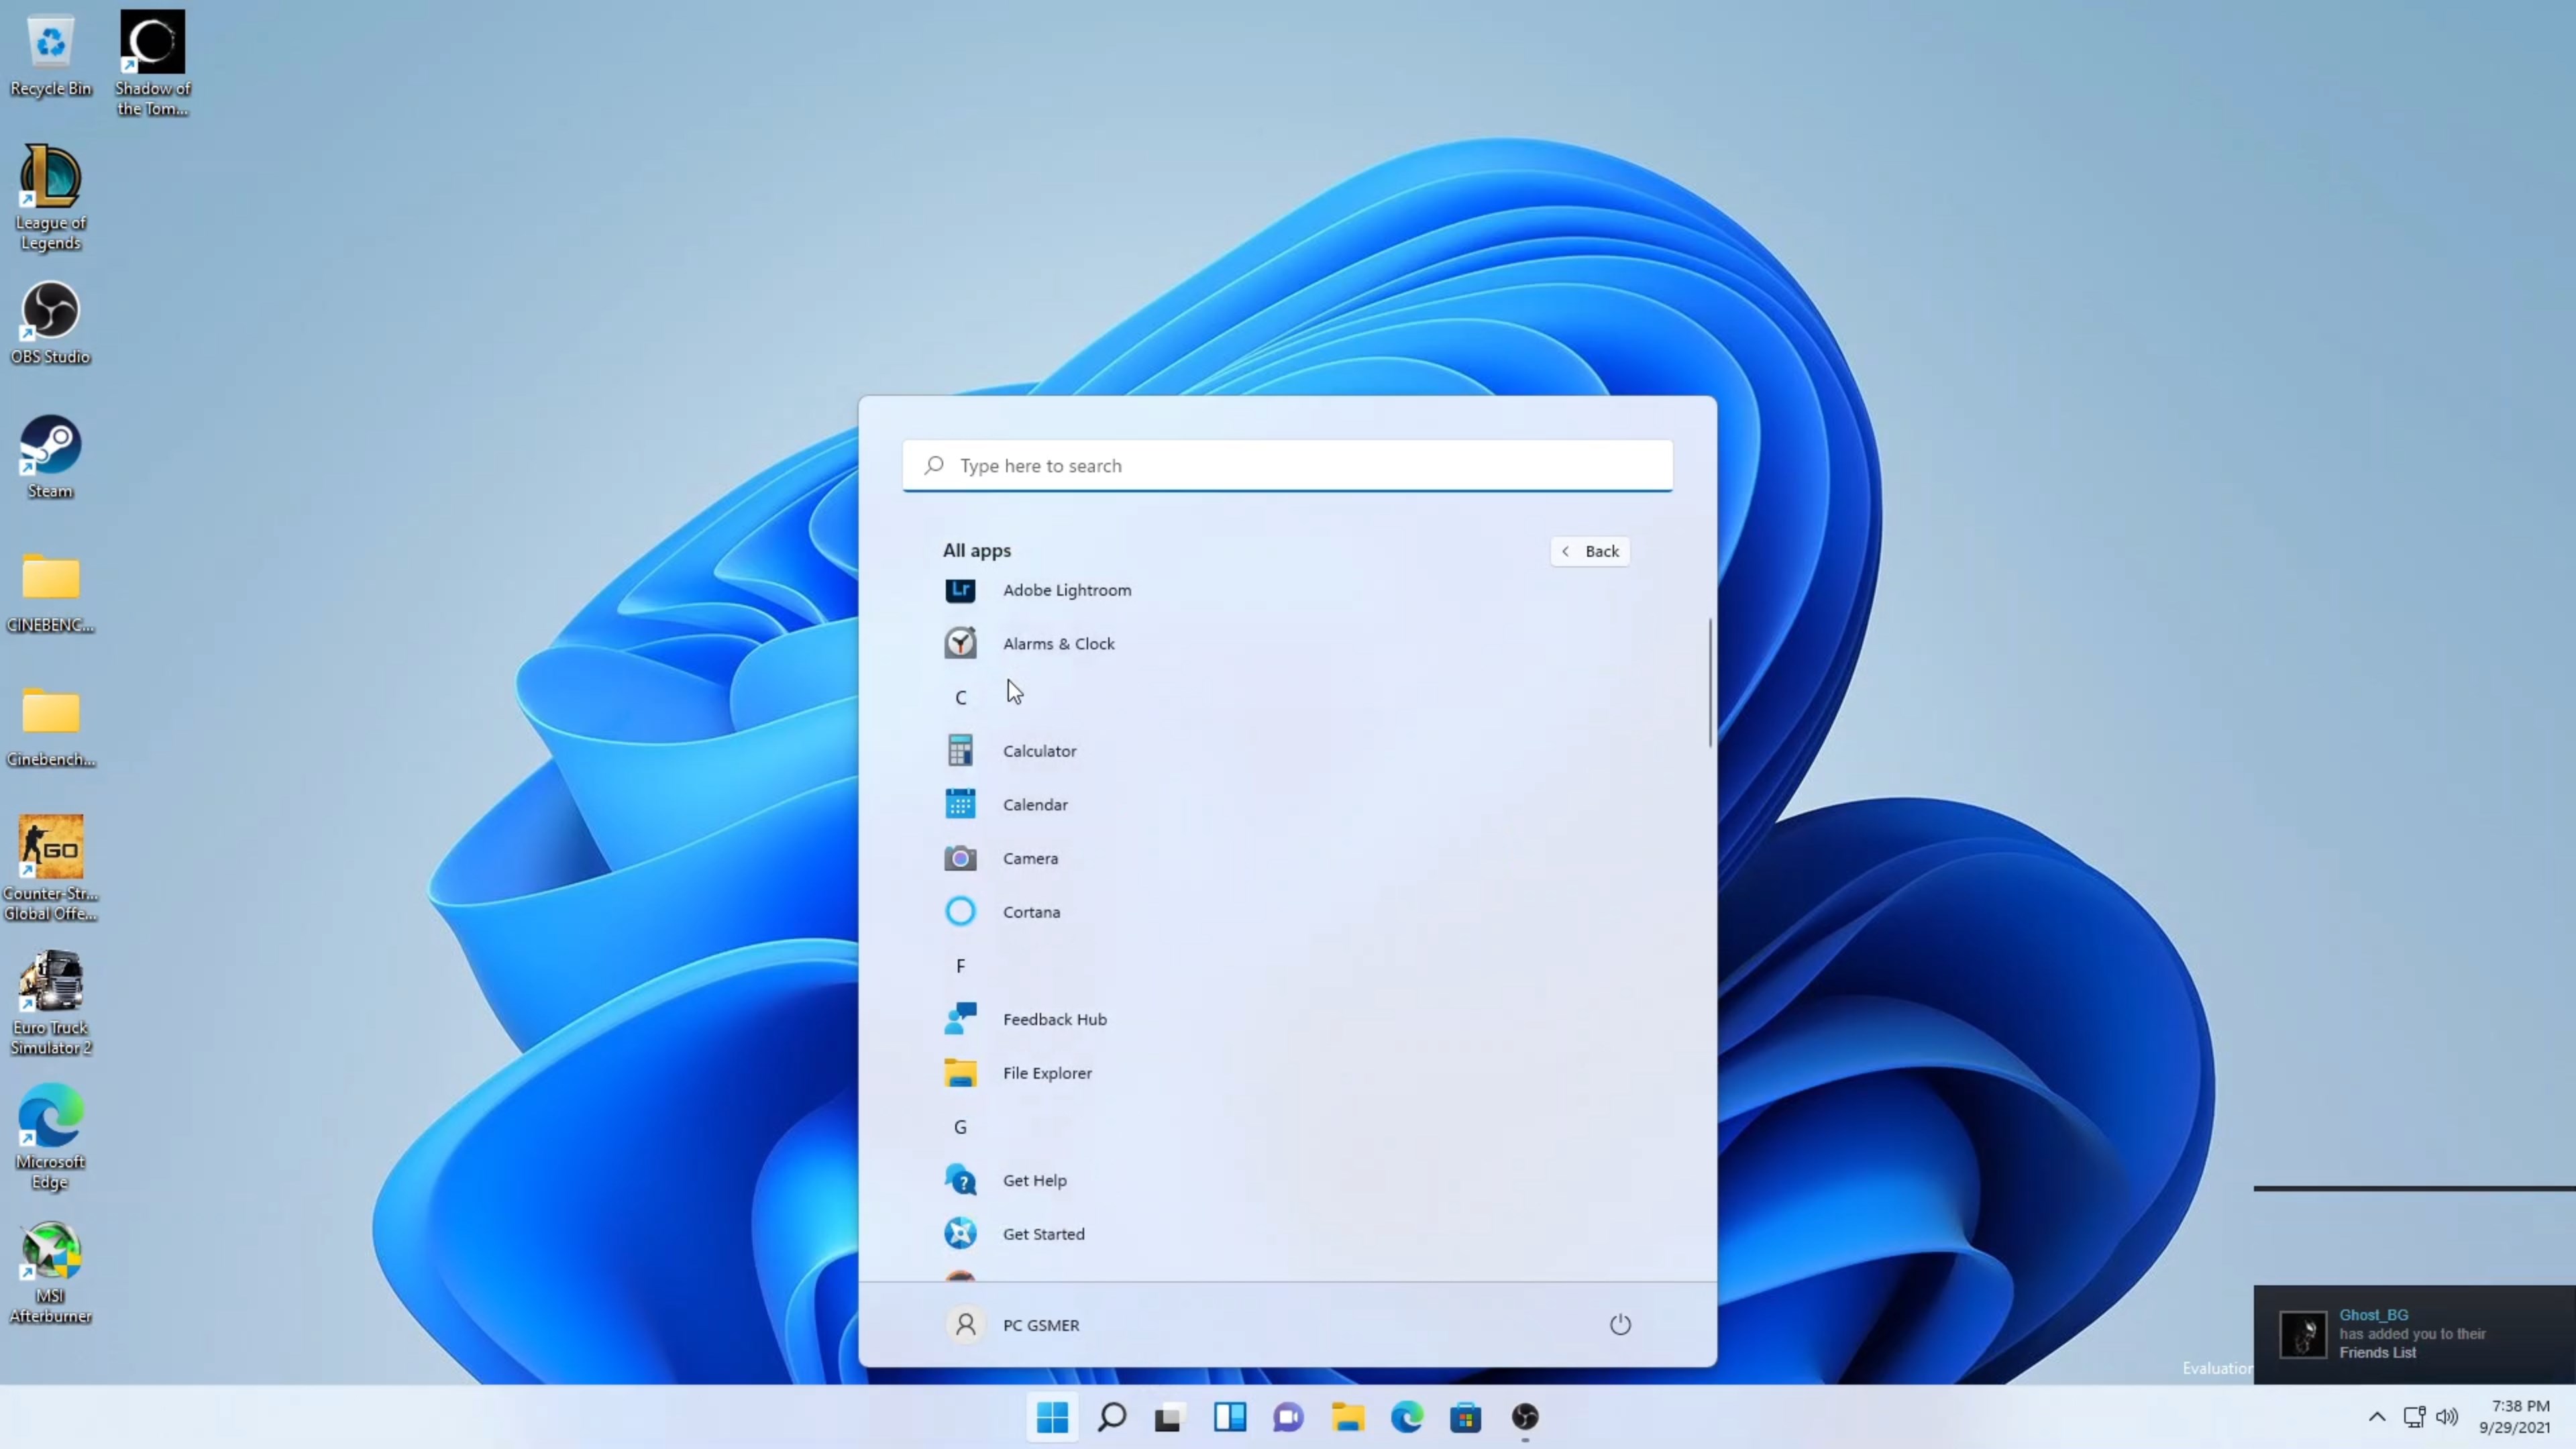The width and height of the screenshot is (2576, 1449).
Task: Select the Recycle Bin desktop icon
Action: tap(50, 56)
